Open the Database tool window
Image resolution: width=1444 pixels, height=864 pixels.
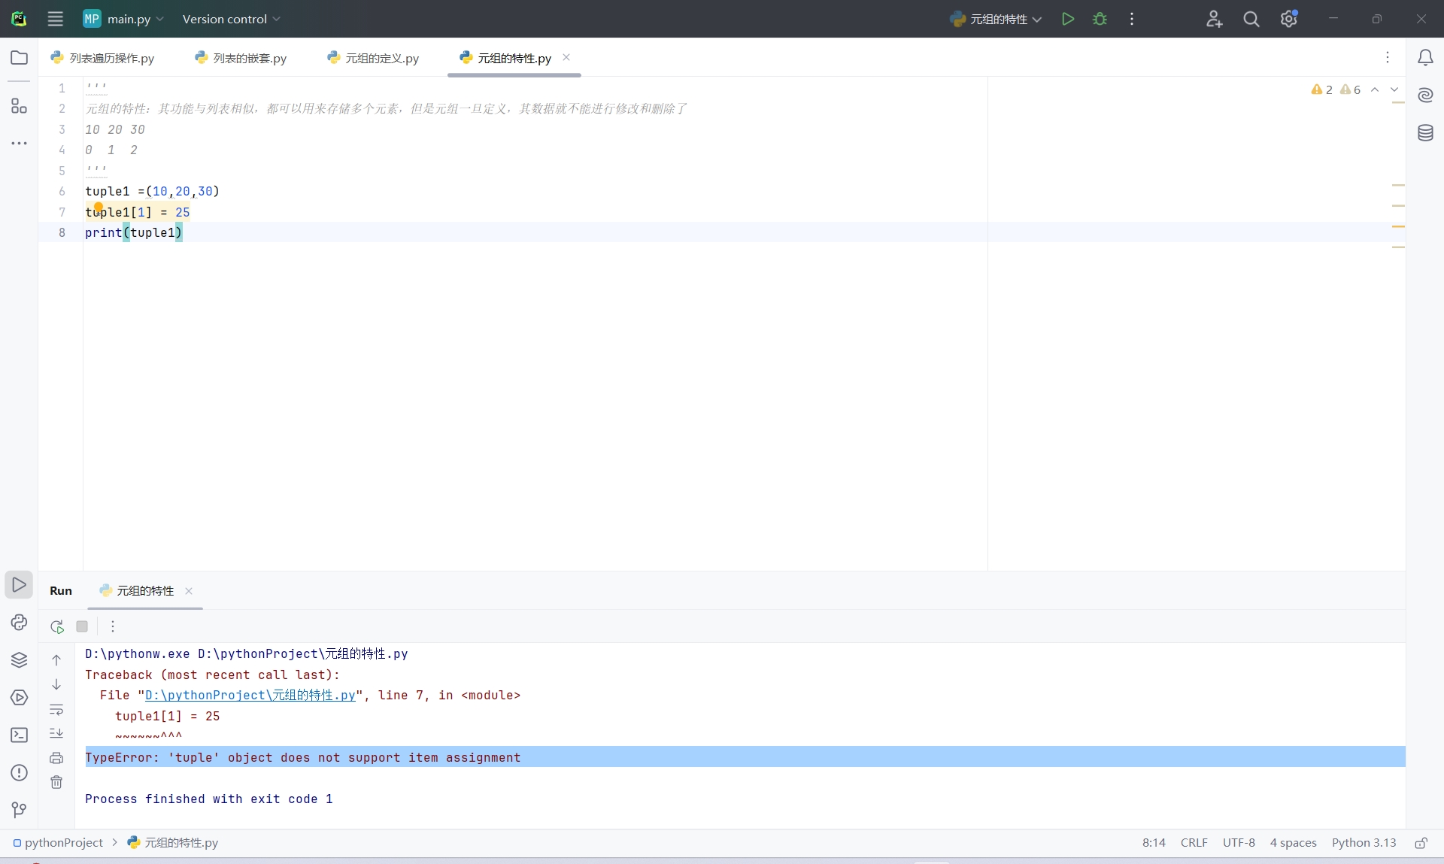(x=1425, y=133)
